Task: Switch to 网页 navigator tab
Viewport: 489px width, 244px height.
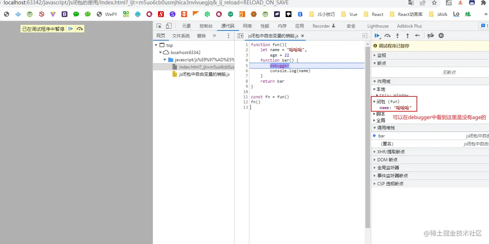Action: coord(161,36)
